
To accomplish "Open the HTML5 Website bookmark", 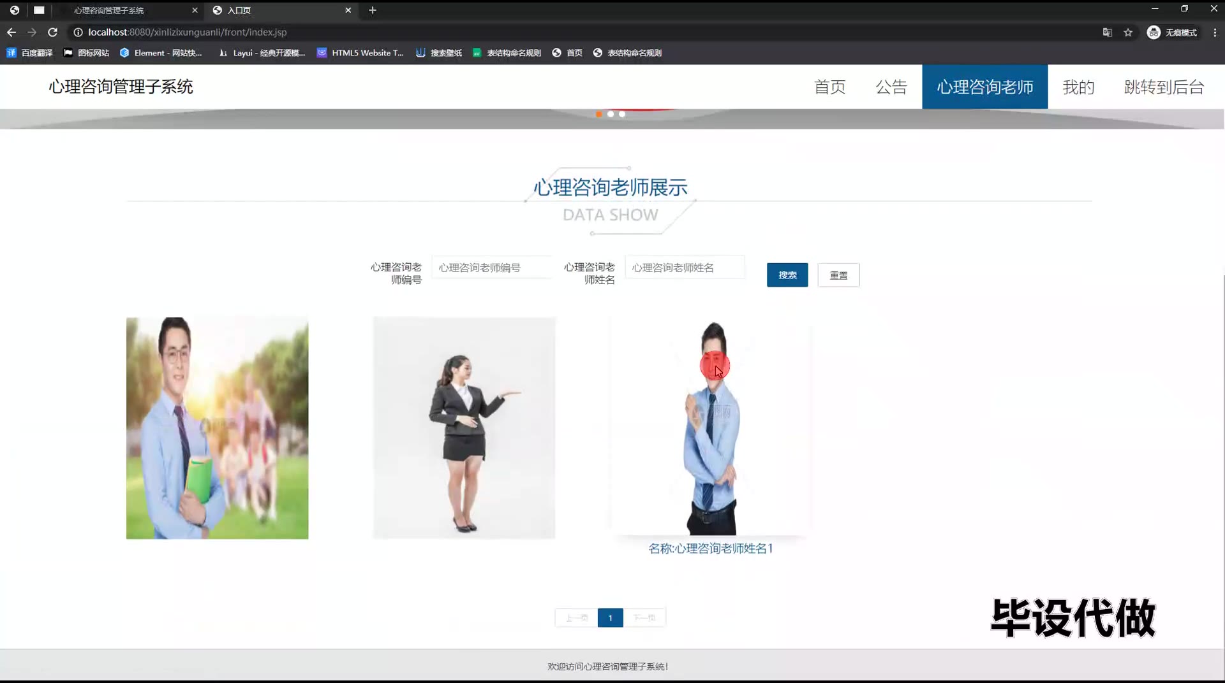I will tap(360, 53).
